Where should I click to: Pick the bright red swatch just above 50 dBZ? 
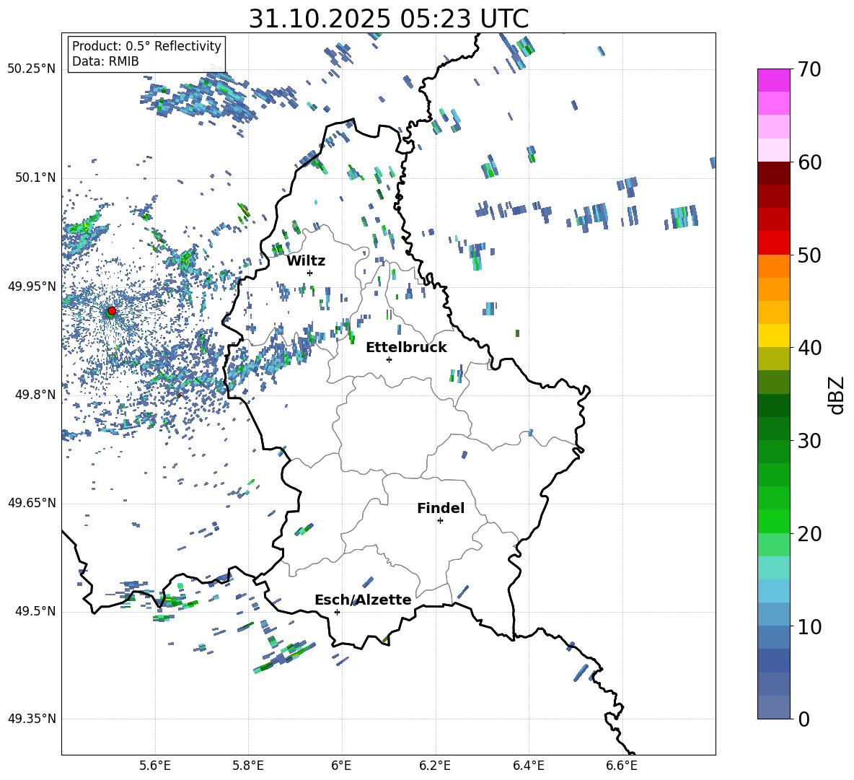(774, 242)
